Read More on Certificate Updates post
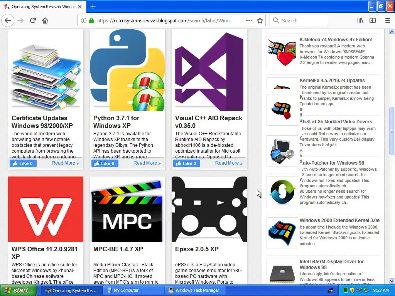This screenshot has height=296, width=395. (65, 163)
